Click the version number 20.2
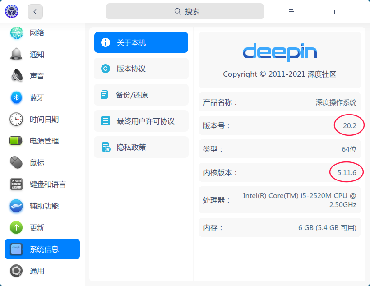Image resolution: width=370 pixels, height=286 pixels. [x=350, y=125]
